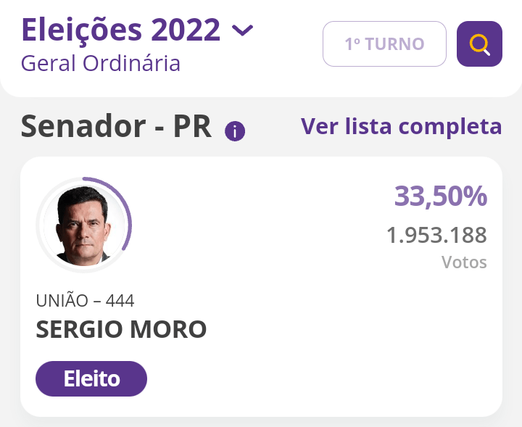Click the UNIÃO – 444 party label
Screen dimensions: 522x427
(85, 301)
